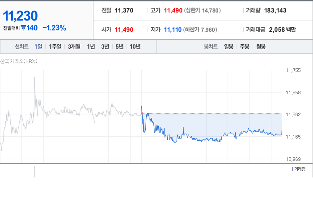This screenshot has height=219, width=313.
Task: Show the 1년 line chart
Action: (x=91, y=46)
